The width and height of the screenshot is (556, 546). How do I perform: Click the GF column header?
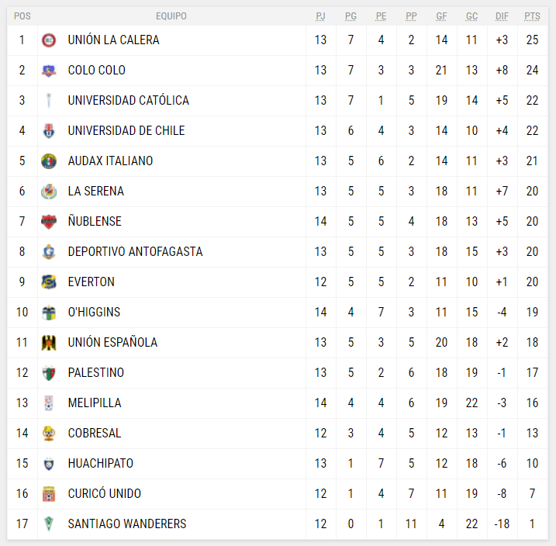(441, 16)
